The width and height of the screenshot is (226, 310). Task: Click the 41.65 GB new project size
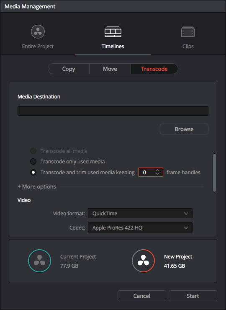[x=175, y=266]
